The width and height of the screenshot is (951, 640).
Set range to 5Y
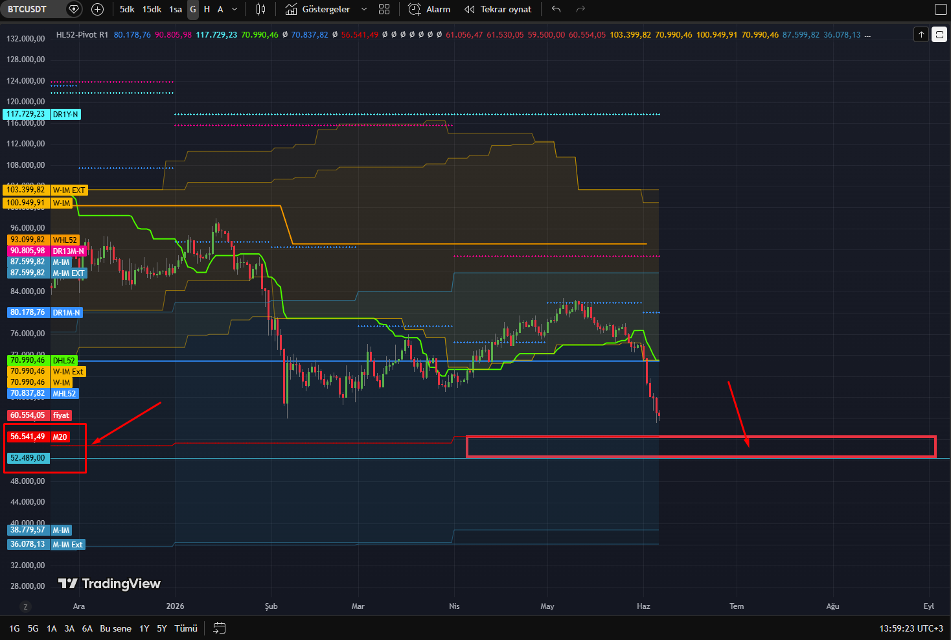click(162, 628)
